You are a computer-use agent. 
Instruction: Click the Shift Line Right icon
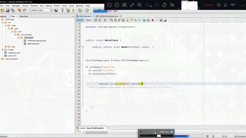point(148,20)
